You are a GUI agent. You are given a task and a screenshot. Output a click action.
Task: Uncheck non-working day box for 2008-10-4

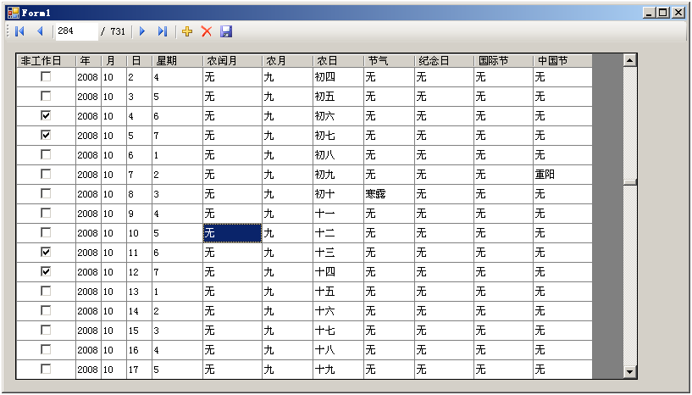(46, 116)
